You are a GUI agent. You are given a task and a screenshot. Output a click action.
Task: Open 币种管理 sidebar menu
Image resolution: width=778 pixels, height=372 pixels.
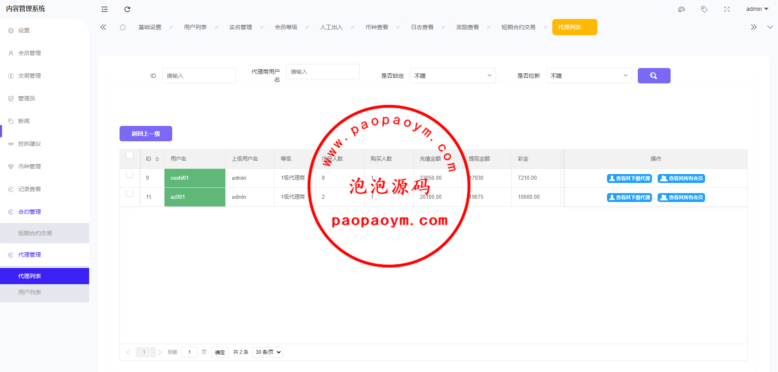coord(45,166)
